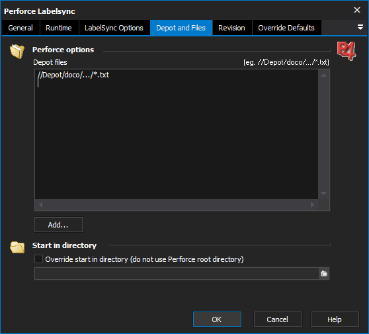Click the depot files scroll right arrow
Image resolution: width=369 pixels, height=334 pixels.
pos(312,205)
